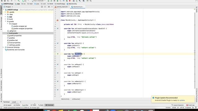Screen dimensions: 198x111
Task: Open the Logcat tool window
Action: point(7,105)
